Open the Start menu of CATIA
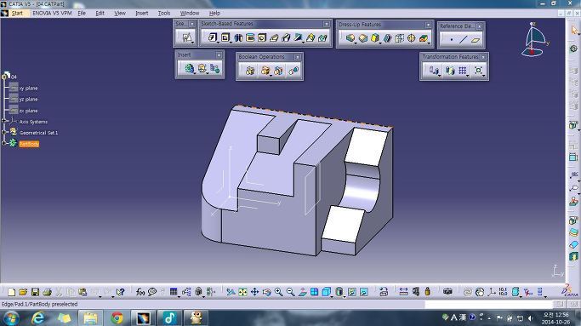The image size is (581, 326). click(17, 13)
